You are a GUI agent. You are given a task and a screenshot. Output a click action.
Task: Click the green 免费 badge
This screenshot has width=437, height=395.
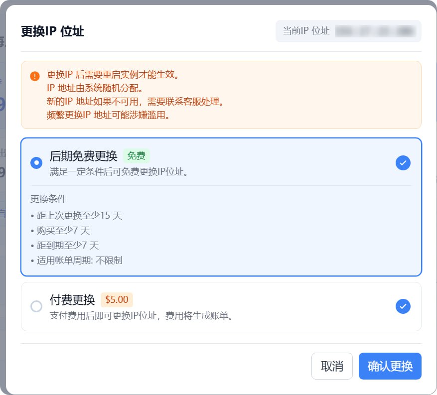136,156
